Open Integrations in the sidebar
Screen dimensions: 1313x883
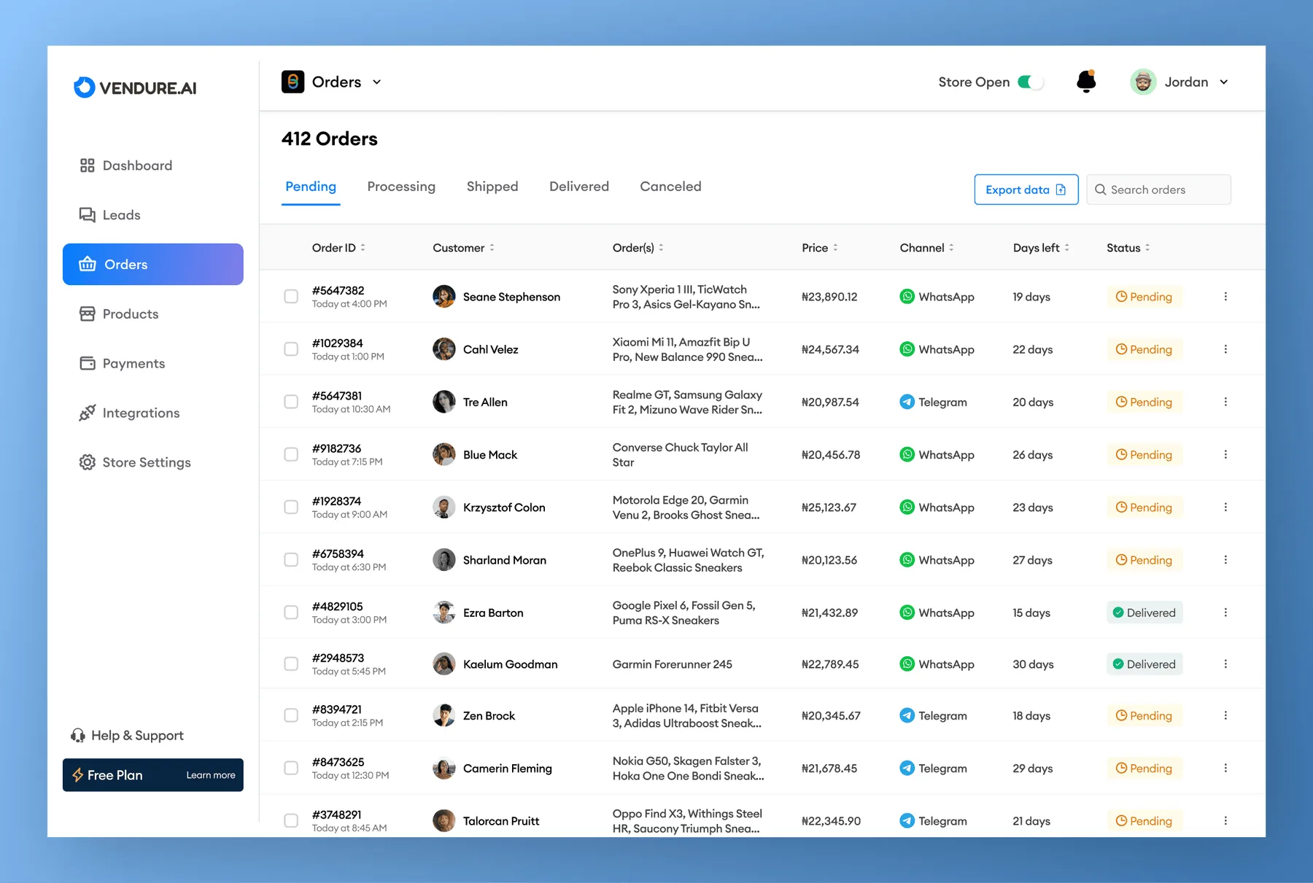pos(129,413)
